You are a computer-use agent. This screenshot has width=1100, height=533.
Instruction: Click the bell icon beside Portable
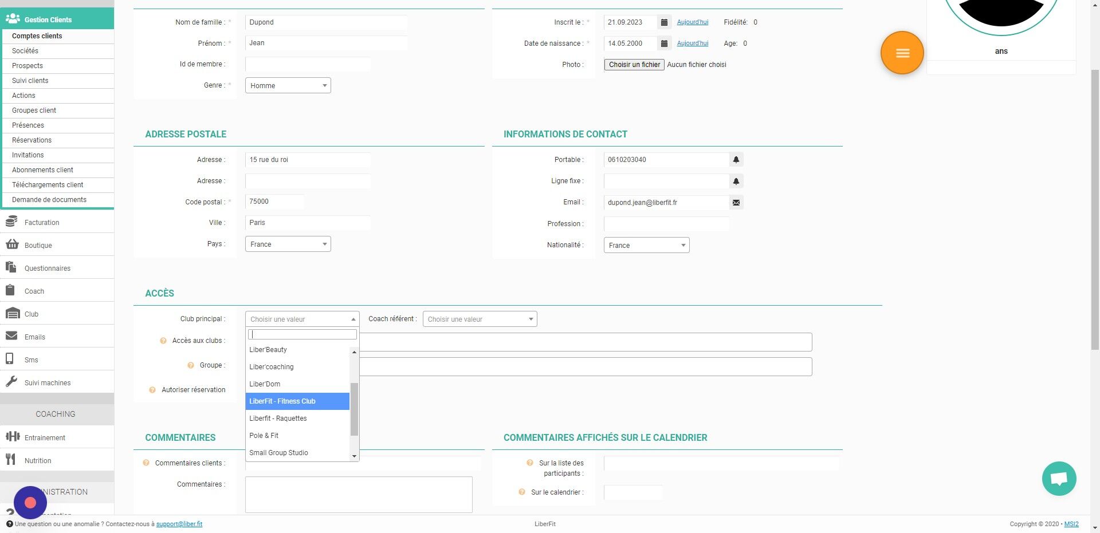tap(736, 160)
